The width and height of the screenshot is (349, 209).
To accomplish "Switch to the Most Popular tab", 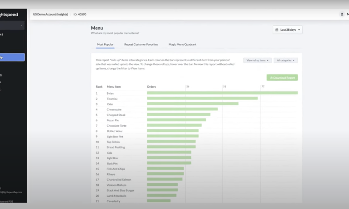I will 105,44.
